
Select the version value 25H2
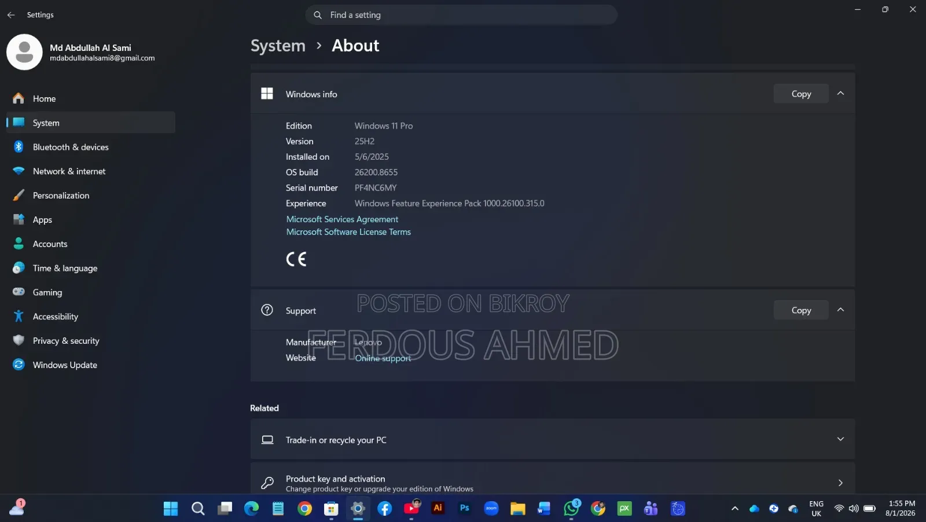(x=365, y=141)
